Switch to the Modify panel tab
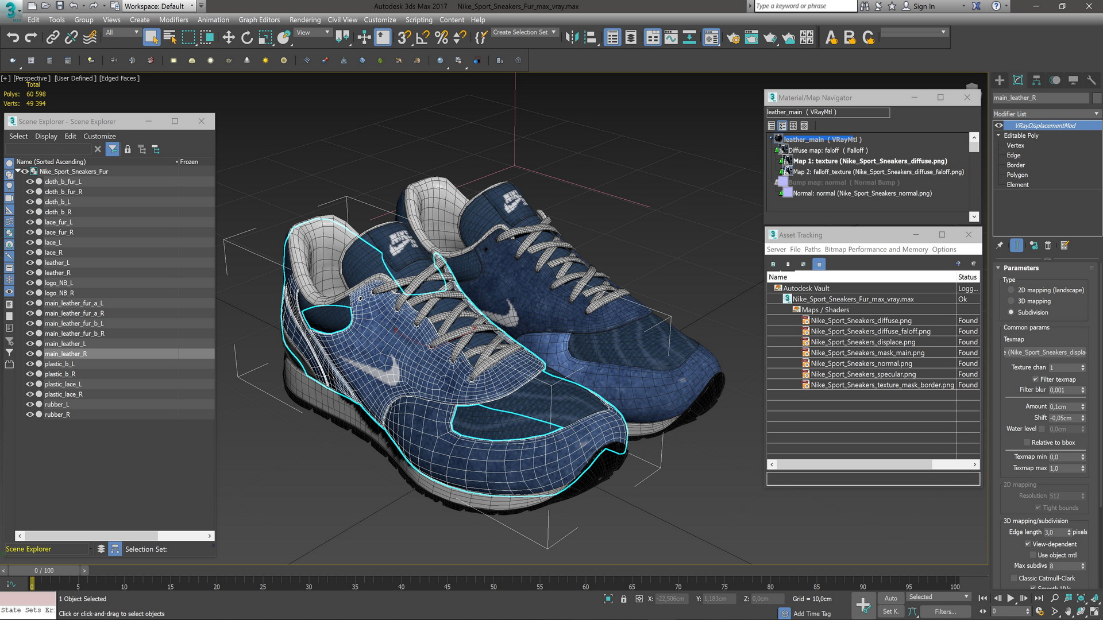Image resolution: width=1103 pixels, height=620 pixels. [x=1018, y=80]
